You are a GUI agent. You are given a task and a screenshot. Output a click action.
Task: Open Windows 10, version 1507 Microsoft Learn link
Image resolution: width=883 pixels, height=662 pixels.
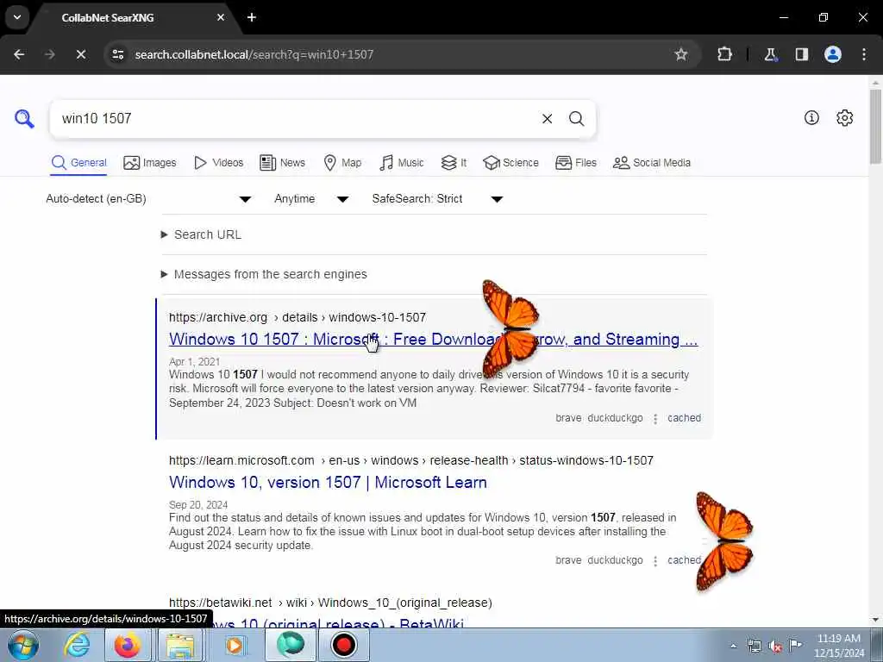coord(328,483)
